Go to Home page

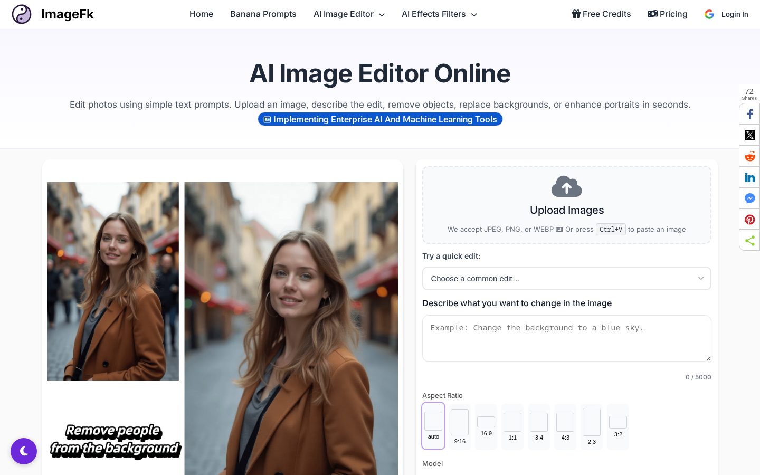click(201, 14)
